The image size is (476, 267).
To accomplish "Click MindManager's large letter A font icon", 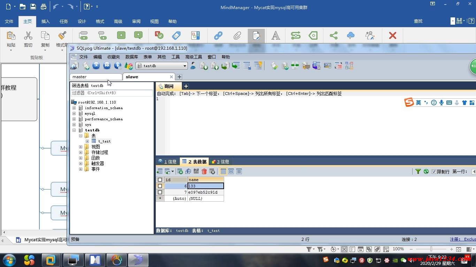I will 276,35.
